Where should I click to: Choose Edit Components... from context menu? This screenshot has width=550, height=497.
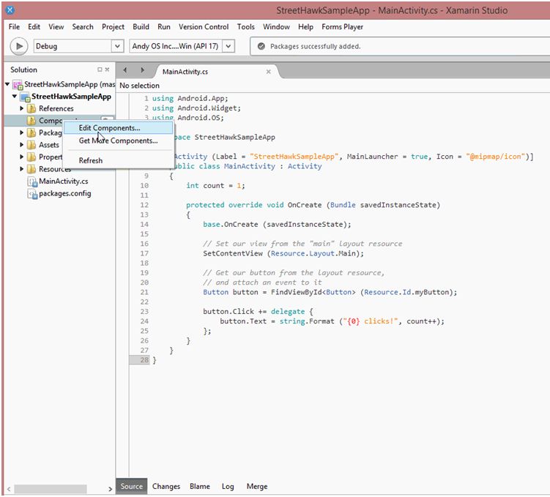point(109,128)
